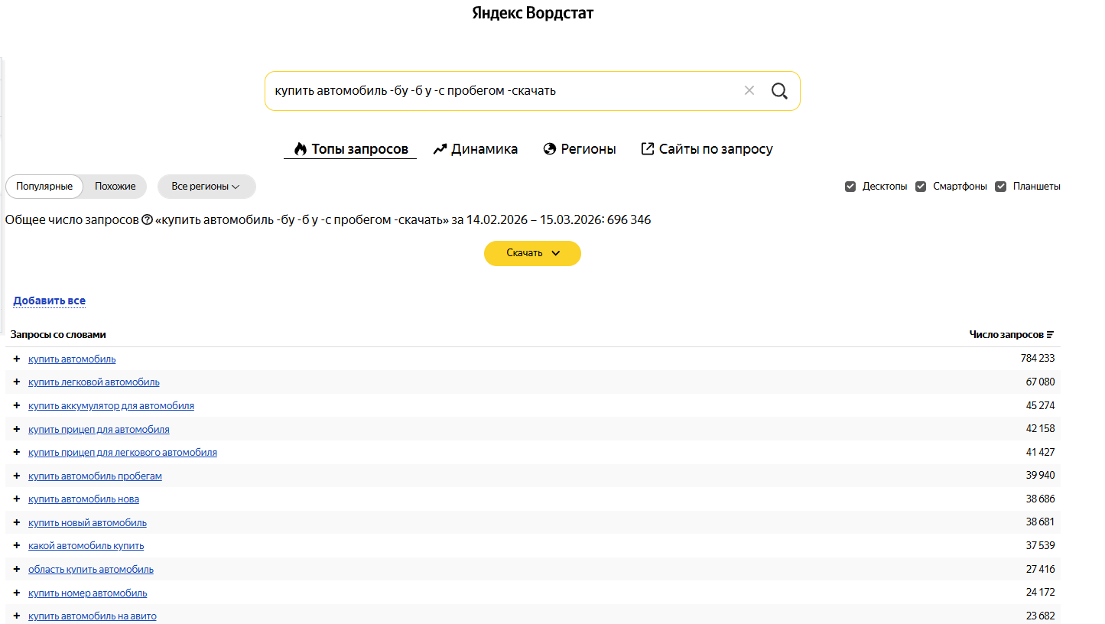This screenshot has width=1105, height=624.
Task: Open the 'область купить автомобиль' link
Action: 91,569
